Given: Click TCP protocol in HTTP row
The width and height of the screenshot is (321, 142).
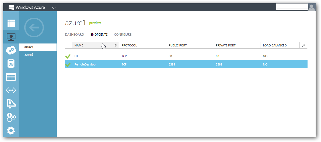Looking at the screenshot, I should click(124, 56).
